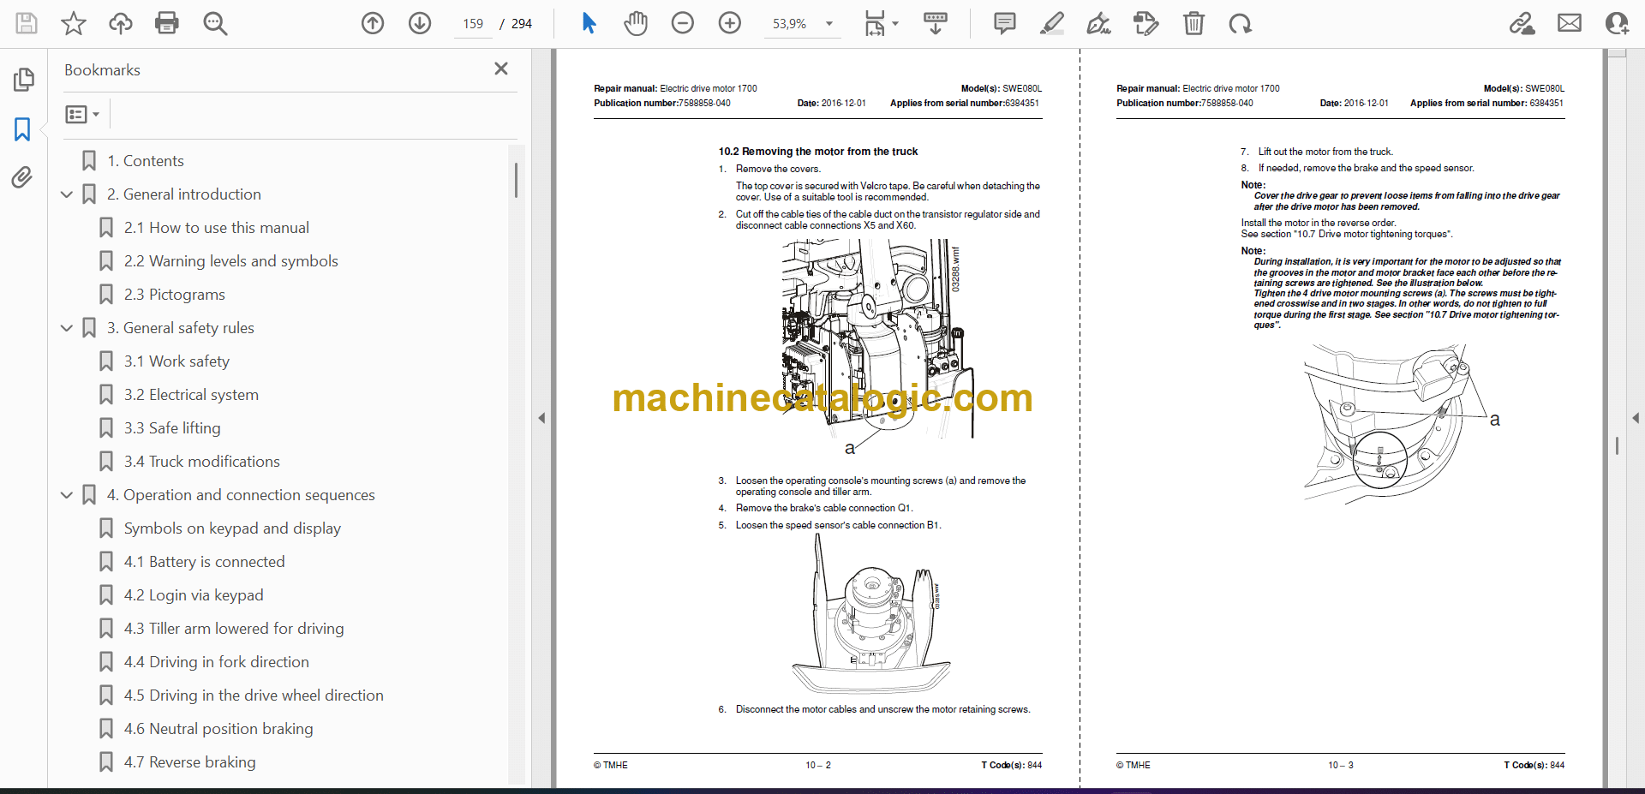Jump to 2.2 Warning levels and symbols
Image resolution: width=1645 pixels, height=794 pixels.
(x=230, y=261)
